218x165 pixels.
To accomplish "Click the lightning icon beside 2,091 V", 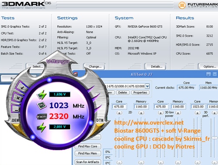I will [42, 127].
